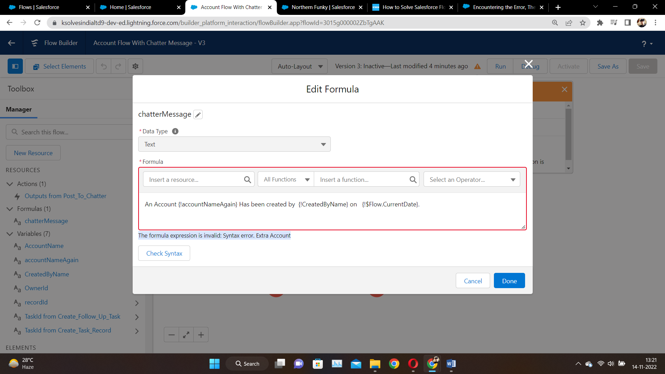Open the Auto-Layout dropdown

299,66
